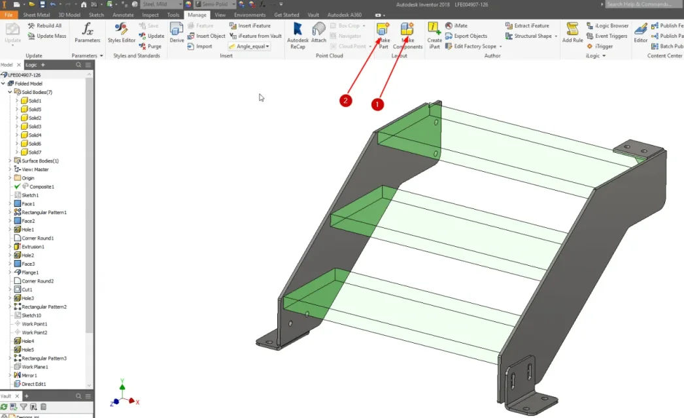The height and width of the screenshot is (418, 684).
Task: Open the Structural Shape dropdown arrow
Action: point(556,36)
